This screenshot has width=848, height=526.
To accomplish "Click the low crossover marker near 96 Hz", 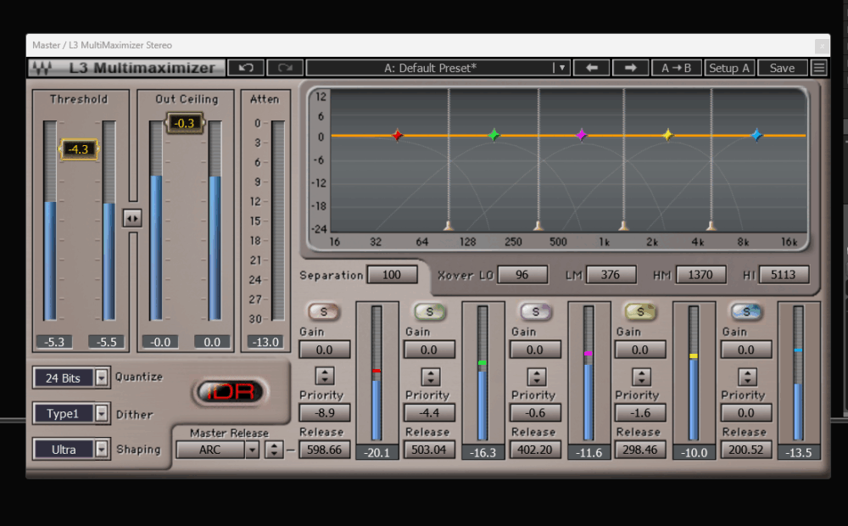I will click(449, 226).
